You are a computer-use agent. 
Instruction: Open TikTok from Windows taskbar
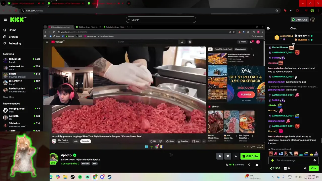click(73, 177)
